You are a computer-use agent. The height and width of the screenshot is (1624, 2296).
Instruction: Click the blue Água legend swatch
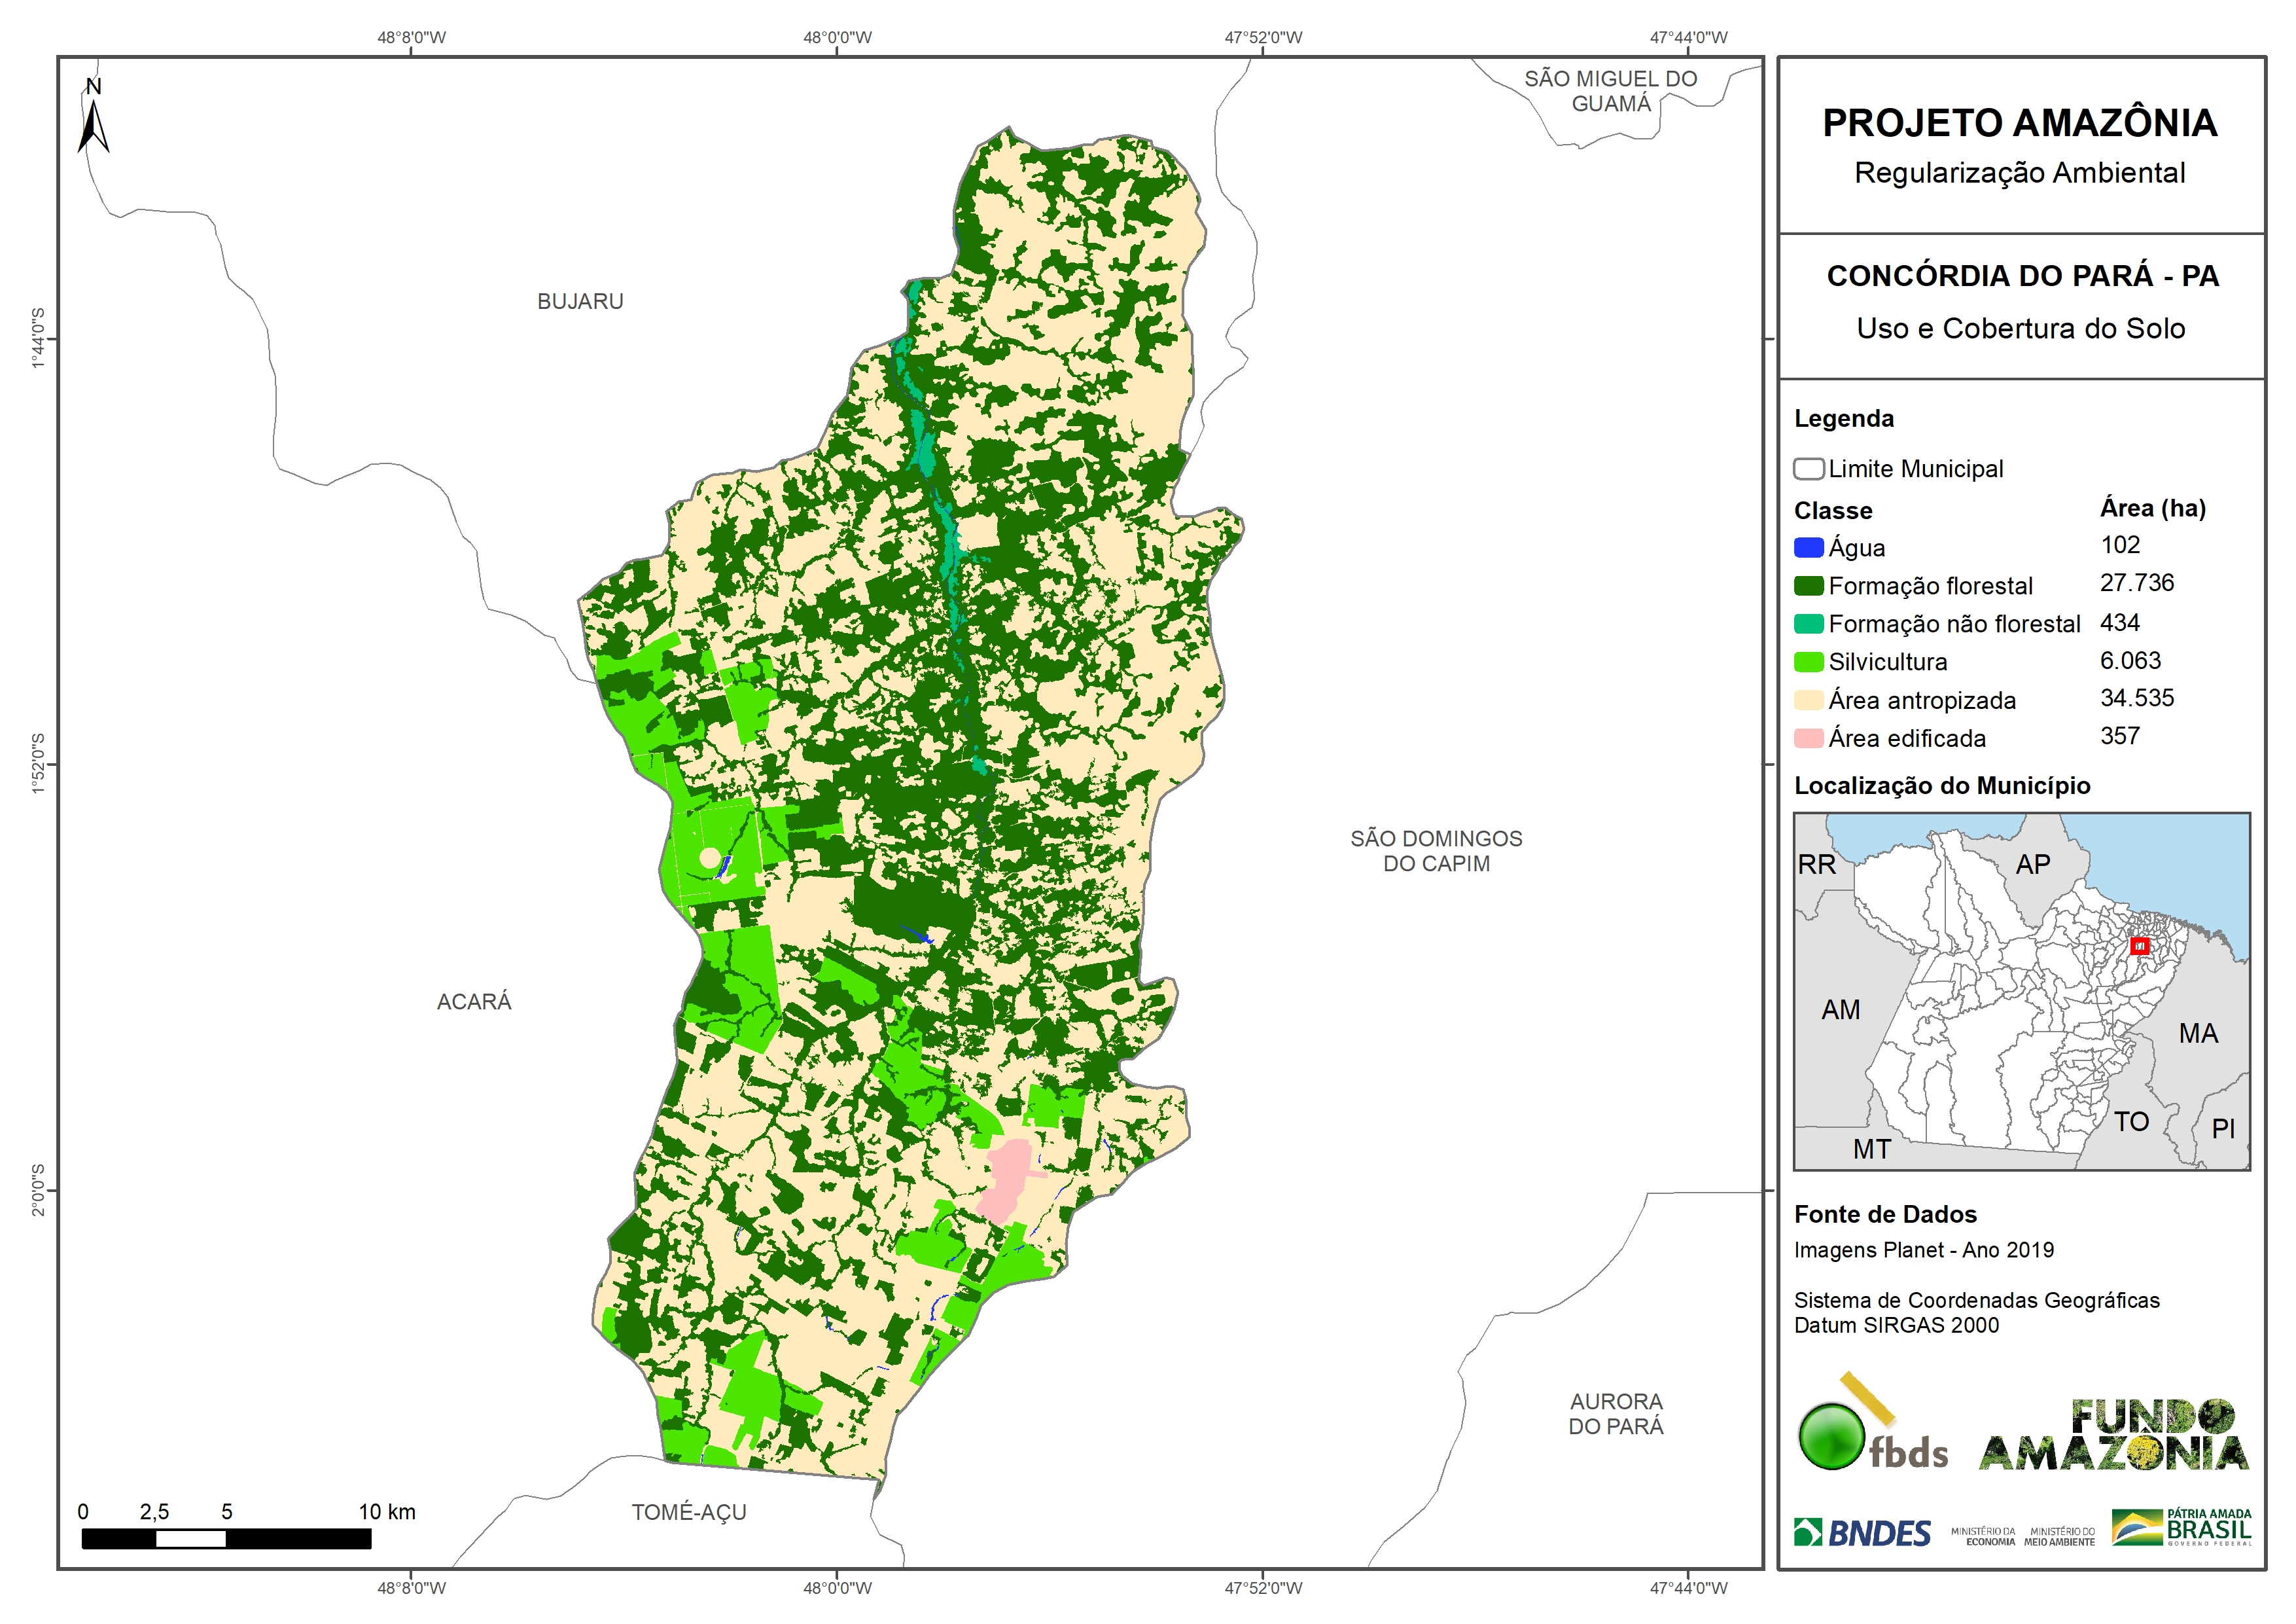1808,547
